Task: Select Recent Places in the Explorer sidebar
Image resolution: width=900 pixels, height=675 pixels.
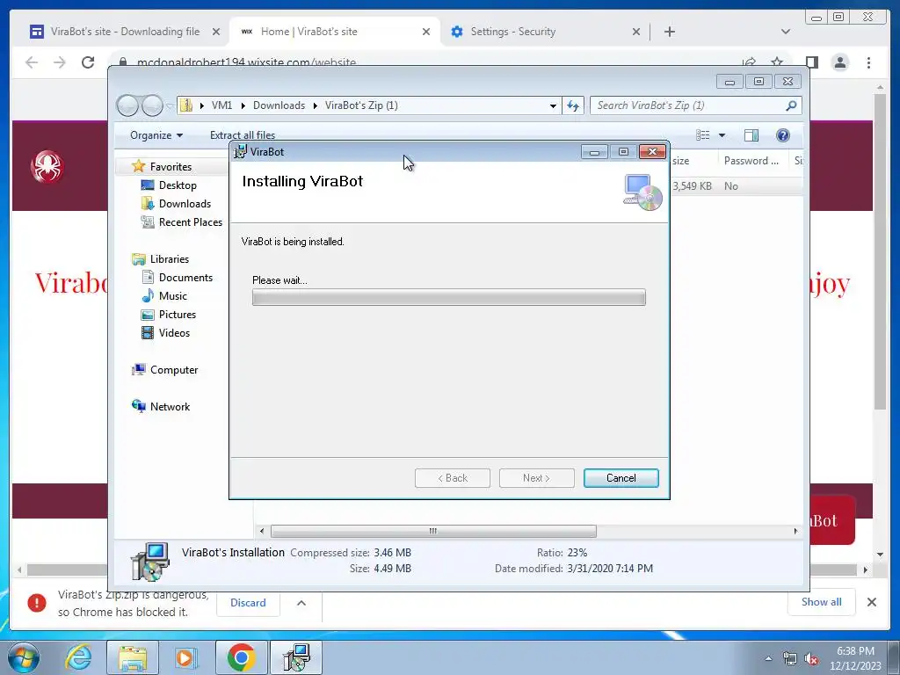Action: tap(190, 222)
